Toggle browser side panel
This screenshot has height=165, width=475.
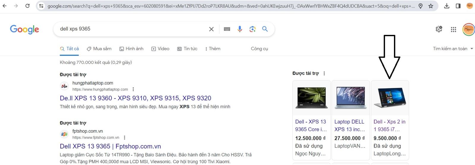tap(458, 6)
